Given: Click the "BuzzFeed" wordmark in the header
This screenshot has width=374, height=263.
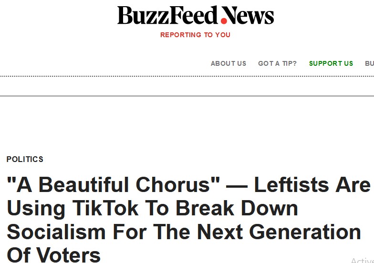Looking at the screenshot, I should (168, 16).
